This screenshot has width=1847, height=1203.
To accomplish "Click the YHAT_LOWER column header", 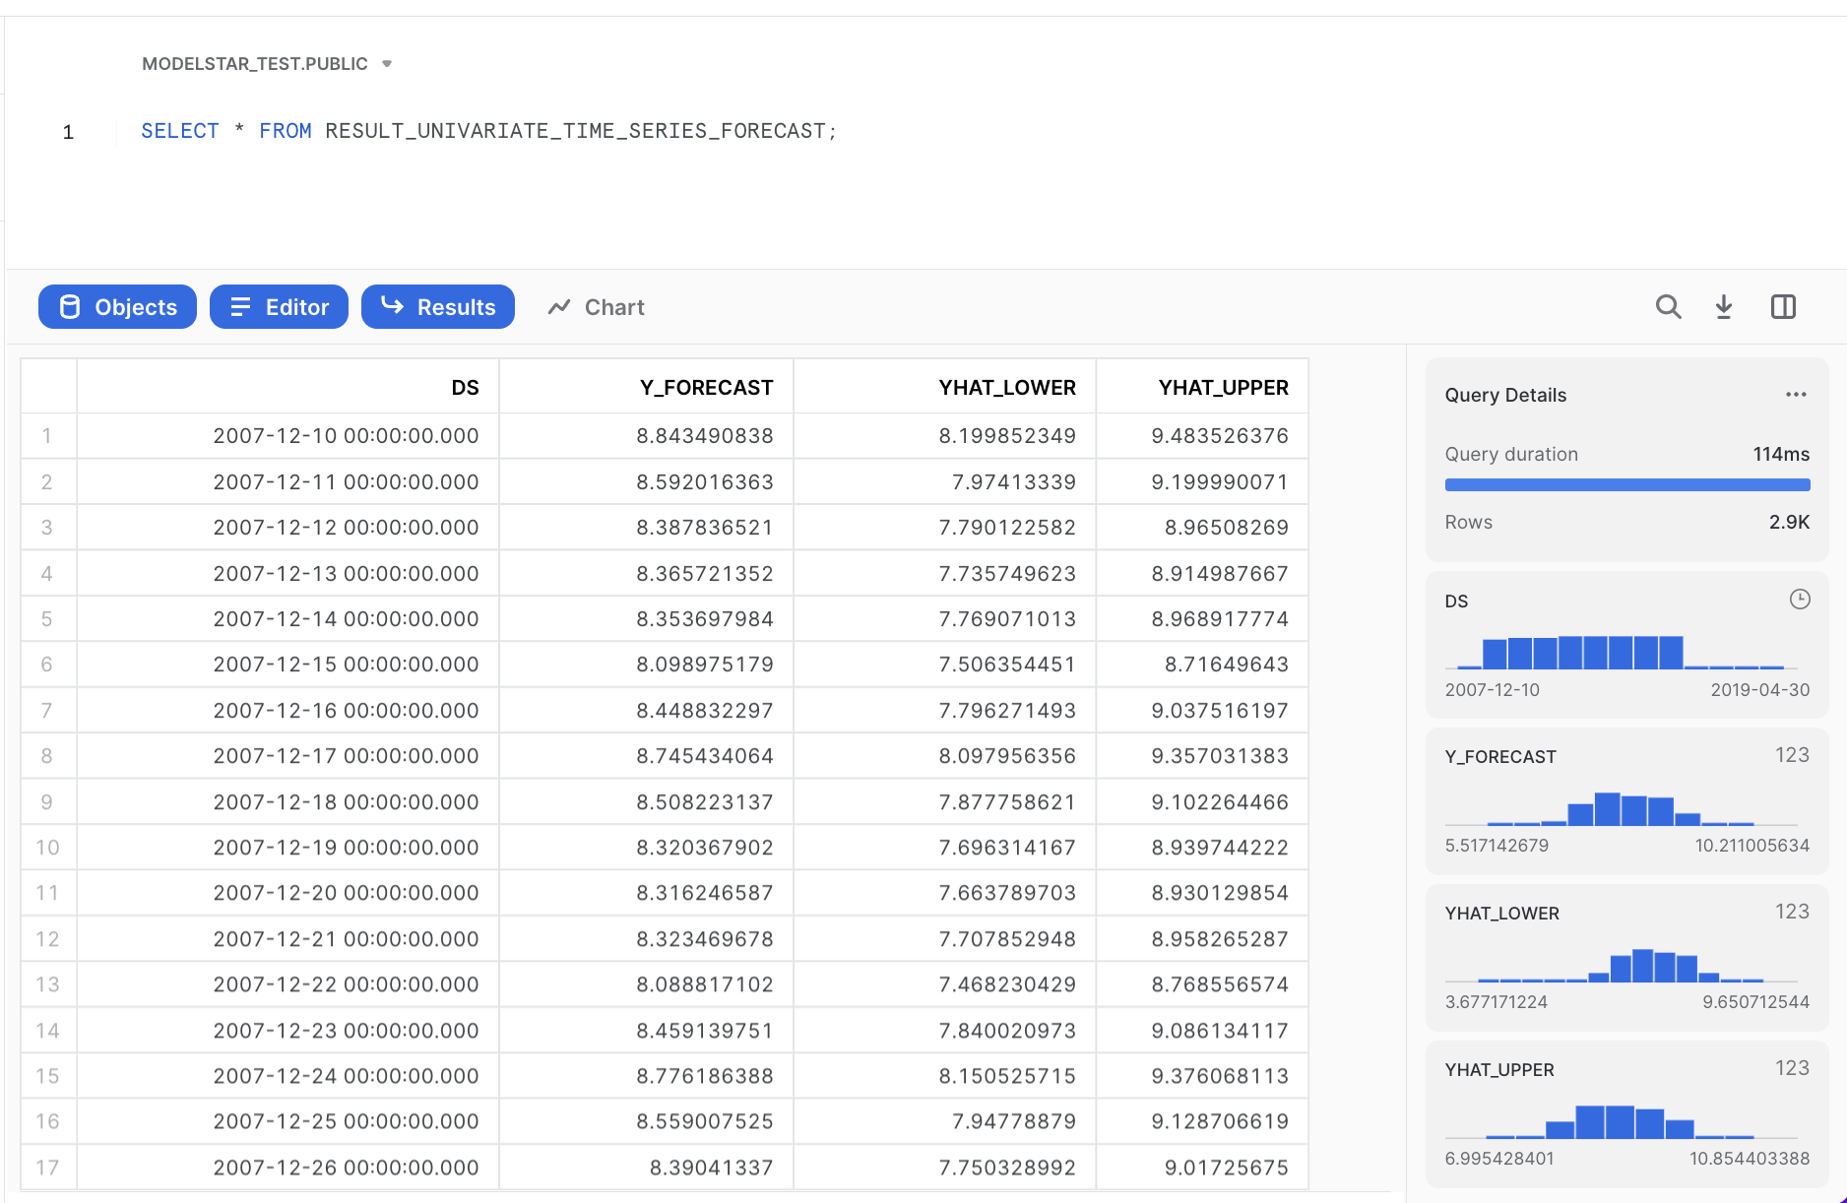I will coord(1006,388).
